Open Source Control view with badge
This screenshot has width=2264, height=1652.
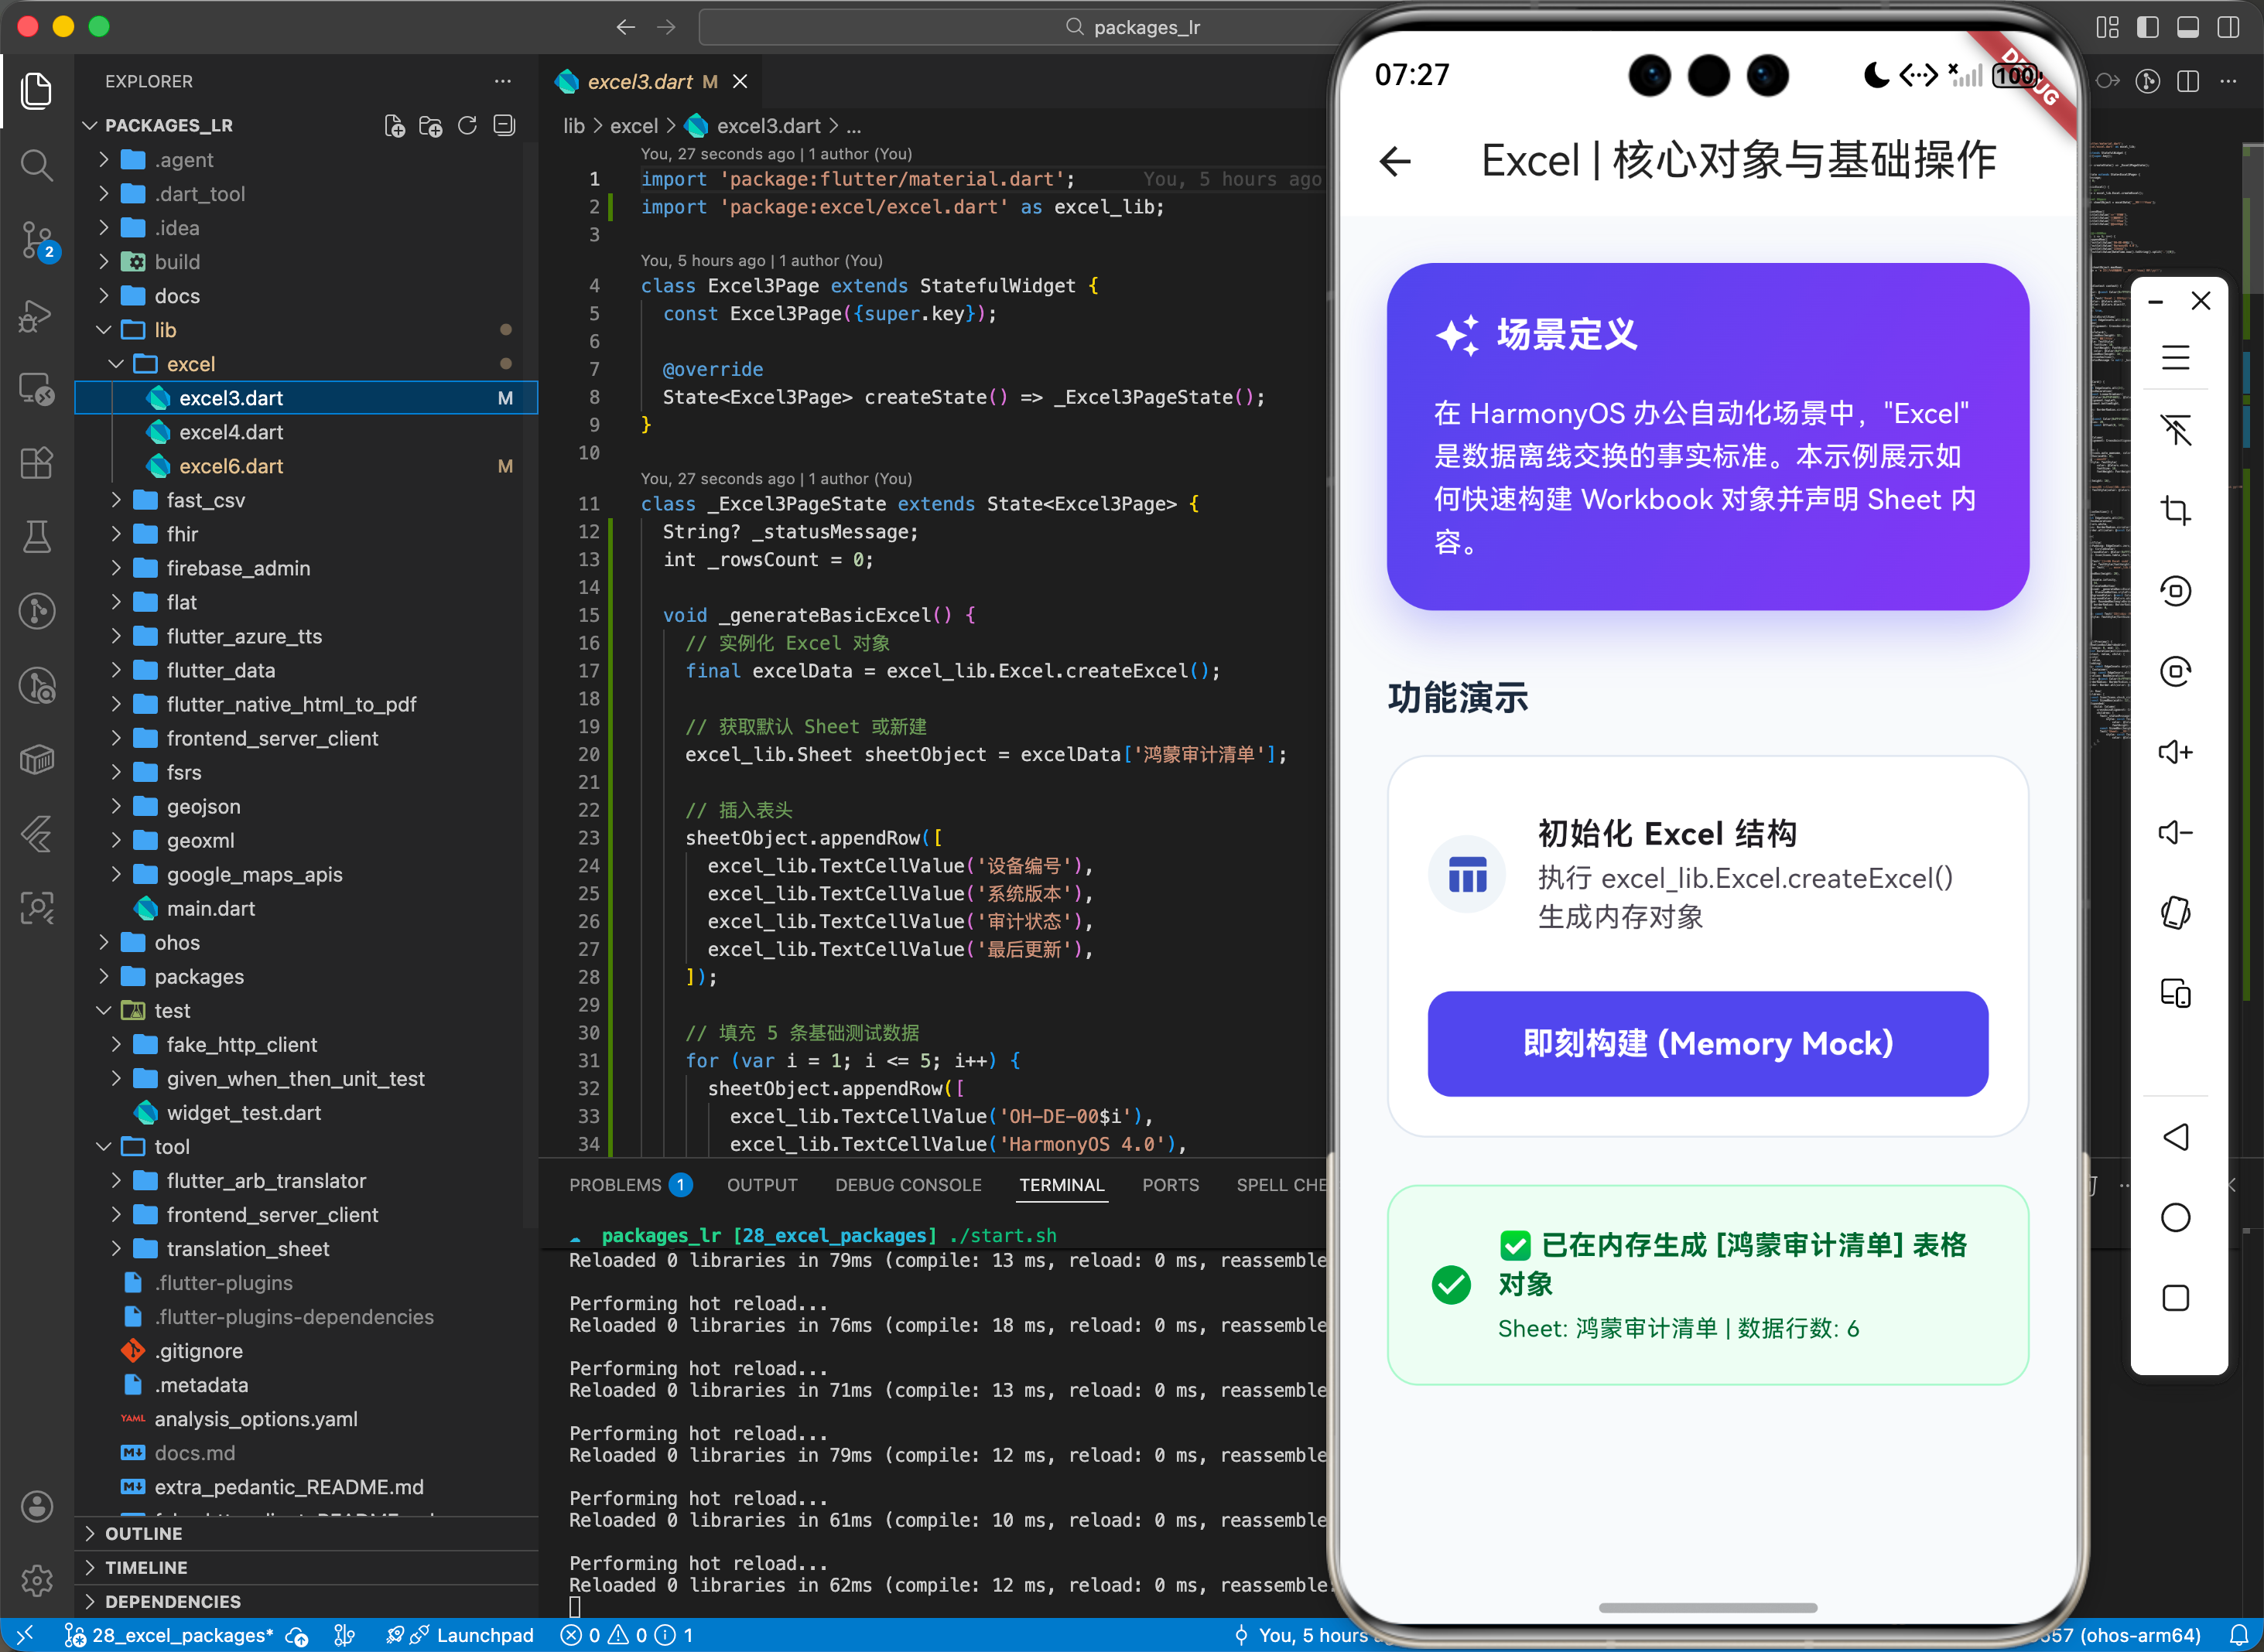[37, 240]
